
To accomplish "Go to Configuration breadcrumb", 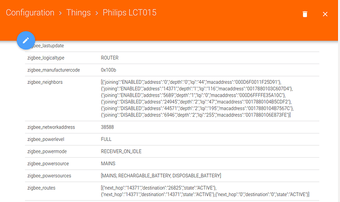I will [x=30, y=13].
